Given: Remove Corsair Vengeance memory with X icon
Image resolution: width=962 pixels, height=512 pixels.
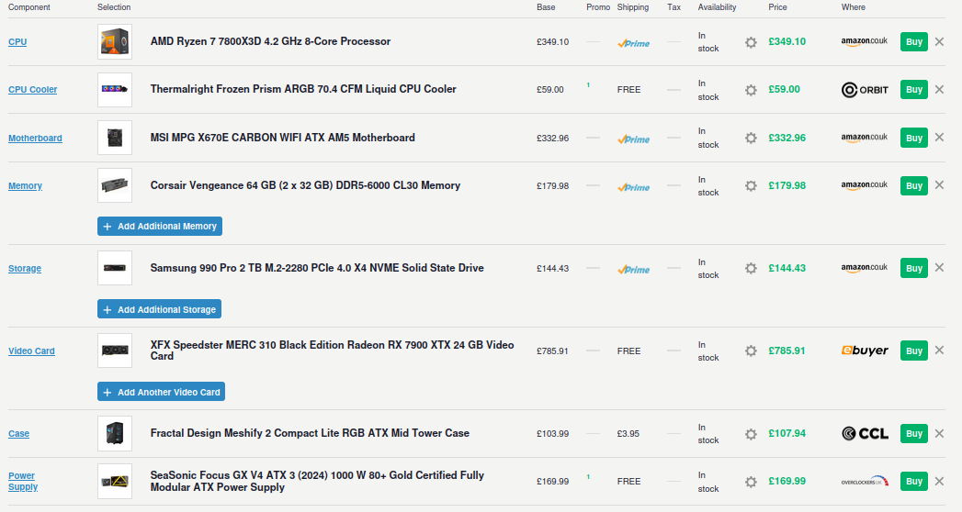Looking at the screenshot, I should click(x=939, y=185).
